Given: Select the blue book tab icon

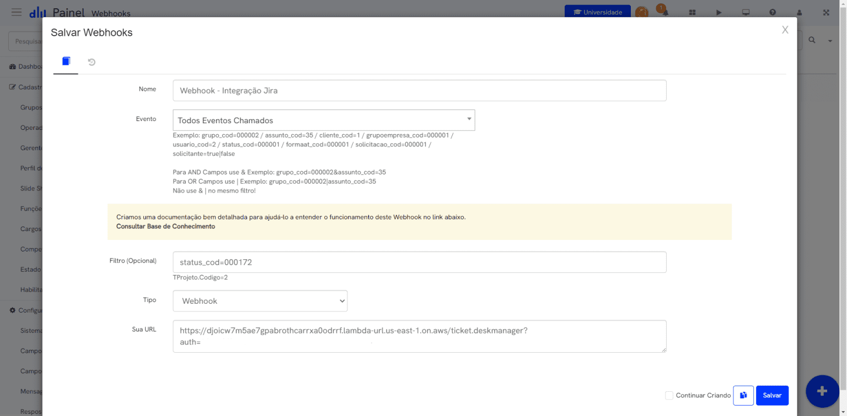Looking at the screenshot, I should tap(66, 62).
